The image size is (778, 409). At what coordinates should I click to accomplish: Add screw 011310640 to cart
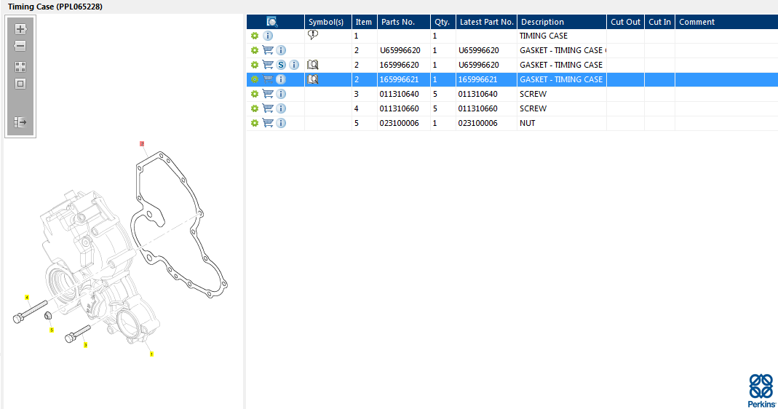pos(268,93)
